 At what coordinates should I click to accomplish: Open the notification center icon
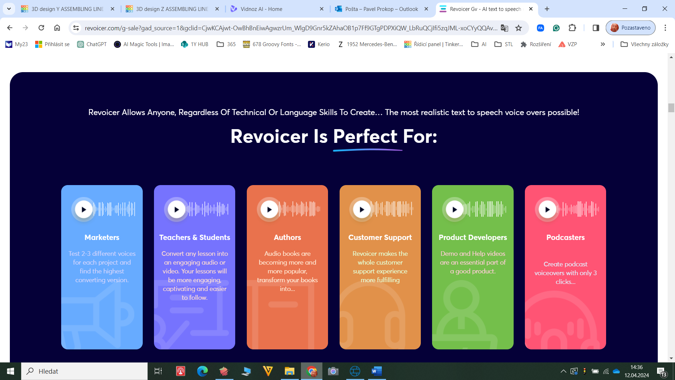tap(662, 372)
